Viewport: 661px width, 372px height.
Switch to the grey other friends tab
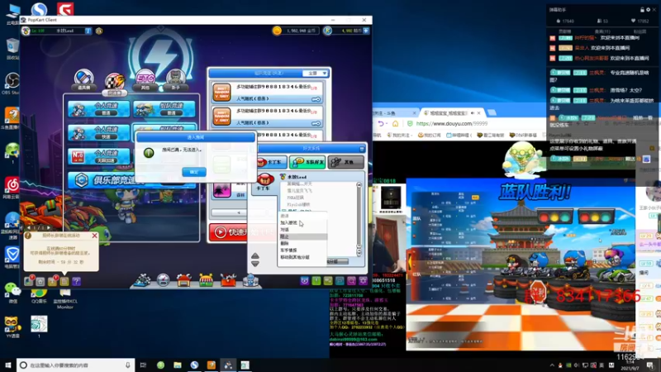pos(345,162)
